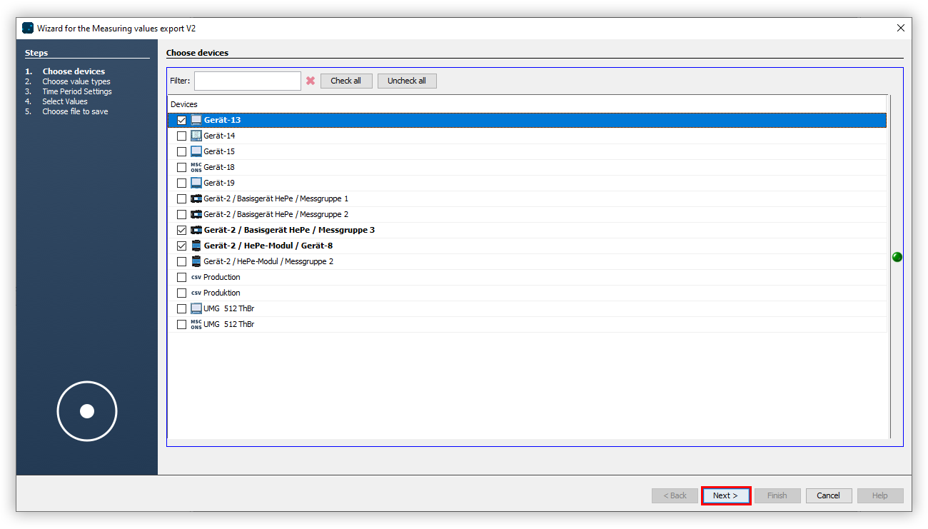
Task: Click the Gerät-14 device icon
Action: (x=196, y=136)
